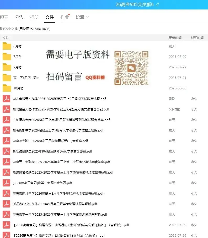Sort by the 过期时间 column header
Viewport: 208px width, 238px height.
click(197, 38)
